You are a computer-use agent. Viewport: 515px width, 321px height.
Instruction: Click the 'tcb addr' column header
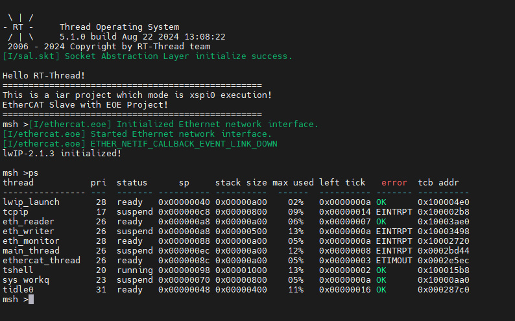pyautogui.click(x=438, y=183)
